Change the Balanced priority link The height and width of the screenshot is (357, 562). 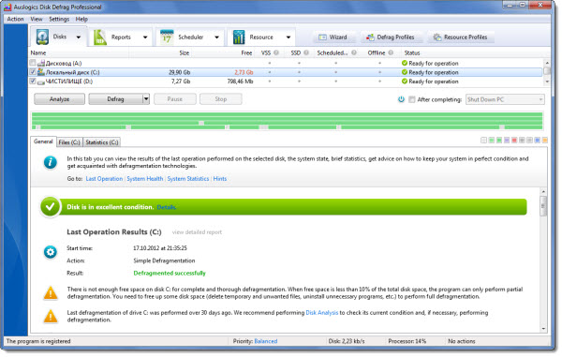[x=266, y=341]
